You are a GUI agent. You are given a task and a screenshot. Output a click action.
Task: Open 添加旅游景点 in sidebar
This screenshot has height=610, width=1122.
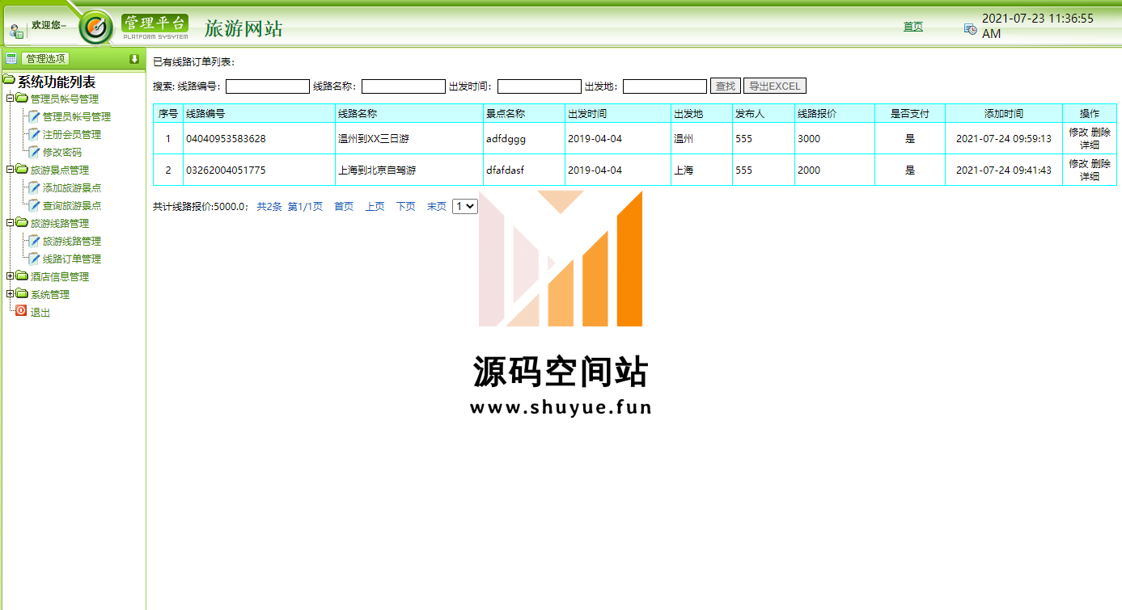tap(72, 188)
